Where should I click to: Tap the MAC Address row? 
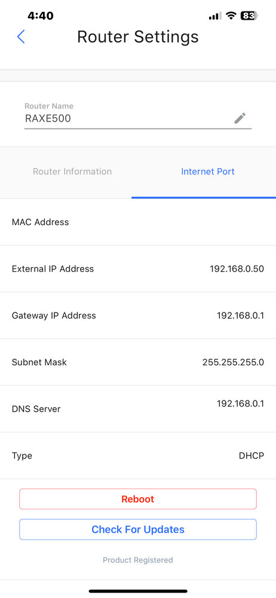(x=138, y=222)
